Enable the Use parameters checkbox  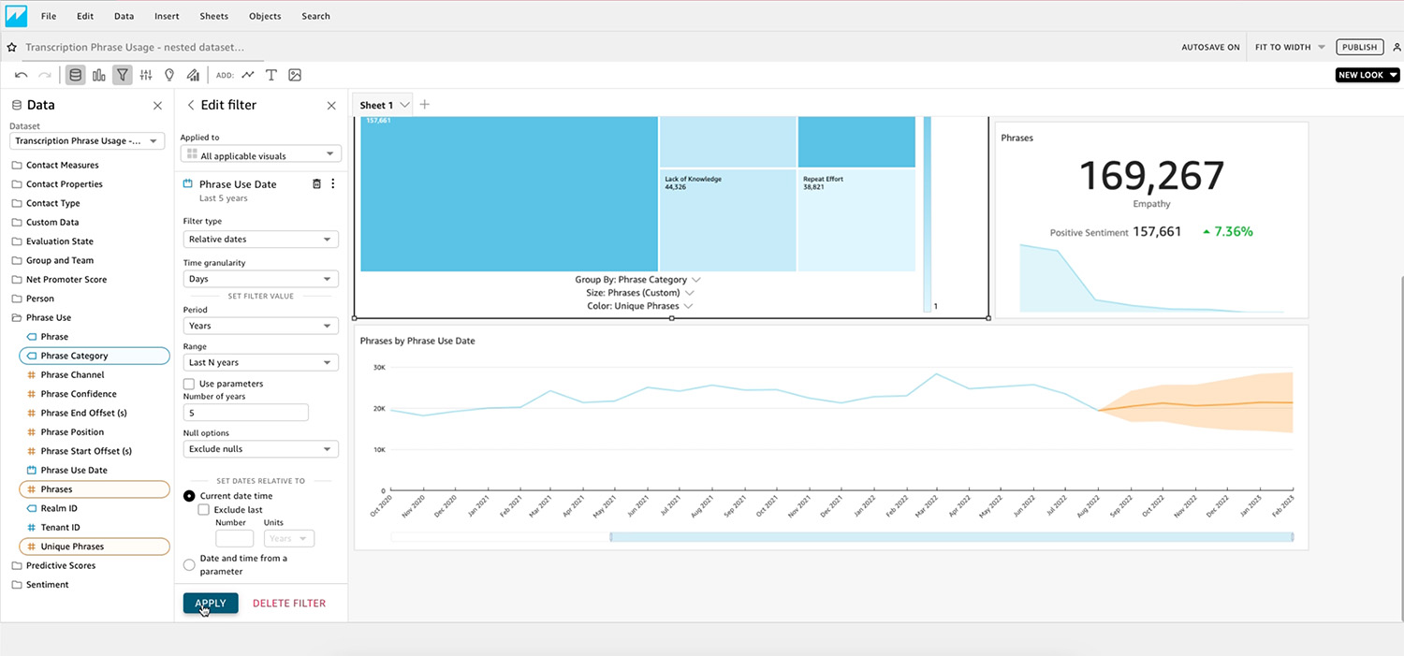tap(189, 384)
